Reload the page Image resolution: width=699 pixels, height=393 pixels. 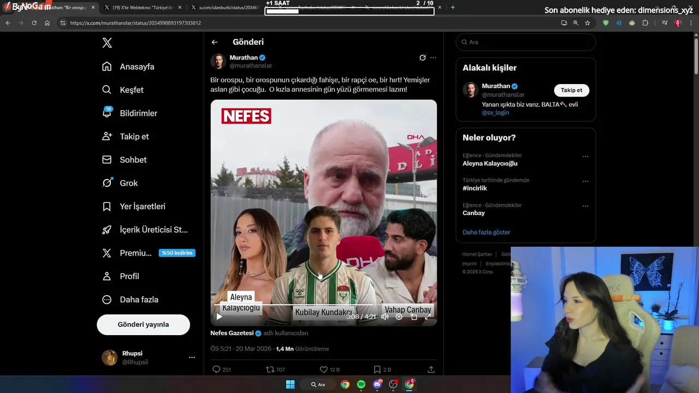(x=34, y=23)
